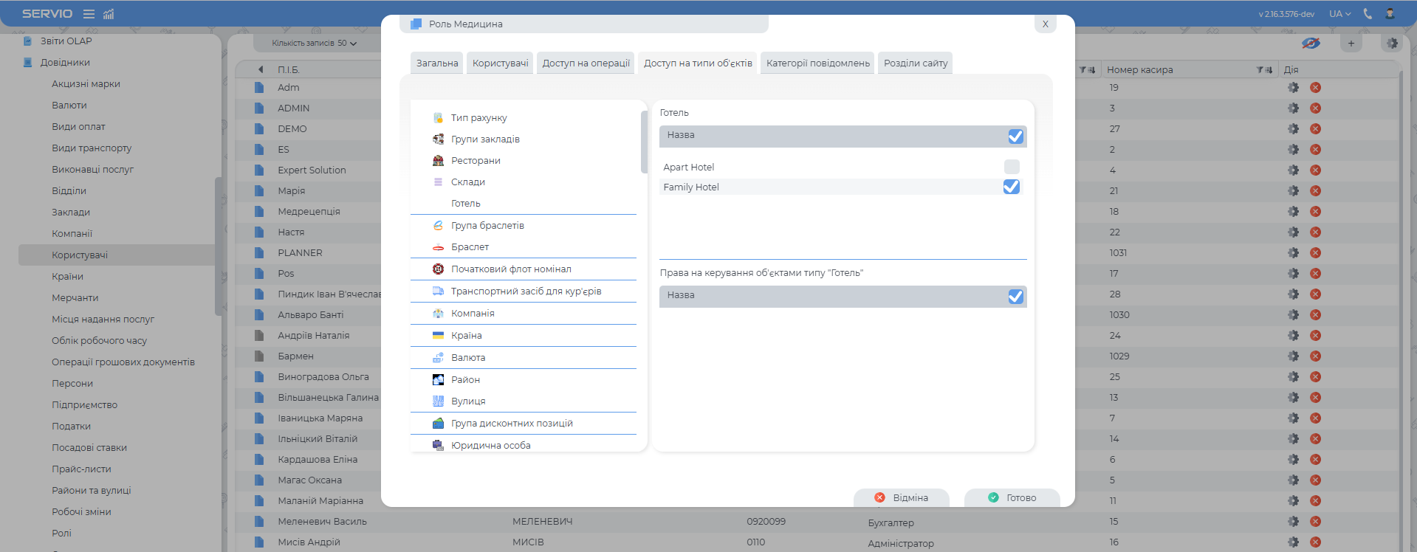1417x552 pixels.
Task: Uncheck the Family Hotel checkbox
Action: click(x=1012, y=187)
